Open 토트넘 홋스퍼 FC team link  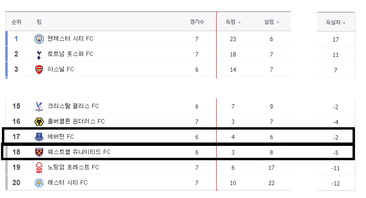[70, 54]
